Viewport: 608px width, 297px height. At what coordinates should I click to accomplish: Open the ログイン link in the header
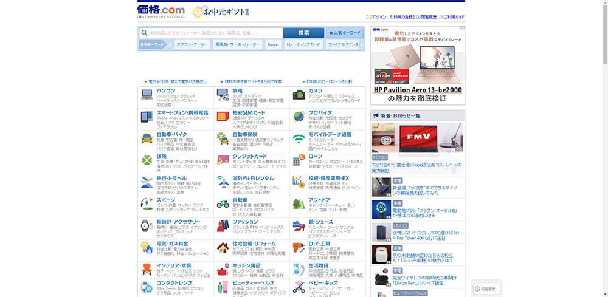[377, 17]
